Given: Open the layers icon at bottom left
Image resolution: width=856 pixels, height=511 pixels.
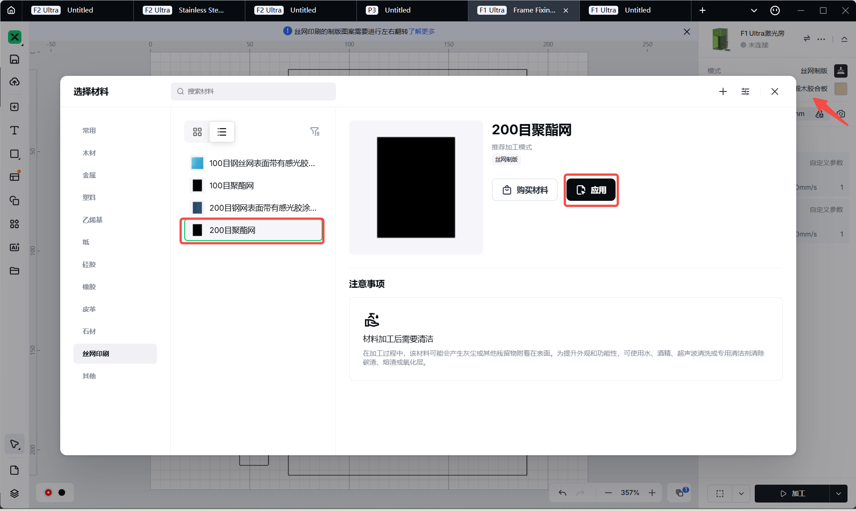Looking at the screenshot, I should pos(14,493).
